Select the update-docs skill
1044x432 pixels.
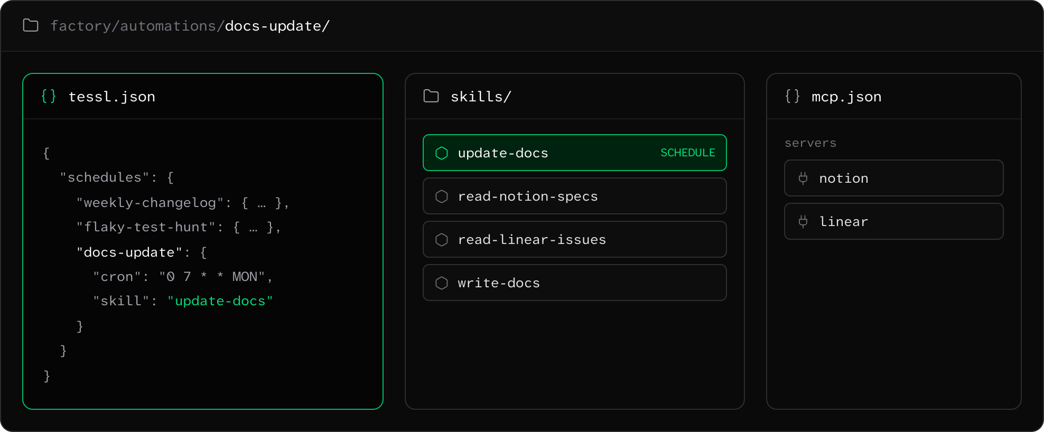[x=575, y=153]
